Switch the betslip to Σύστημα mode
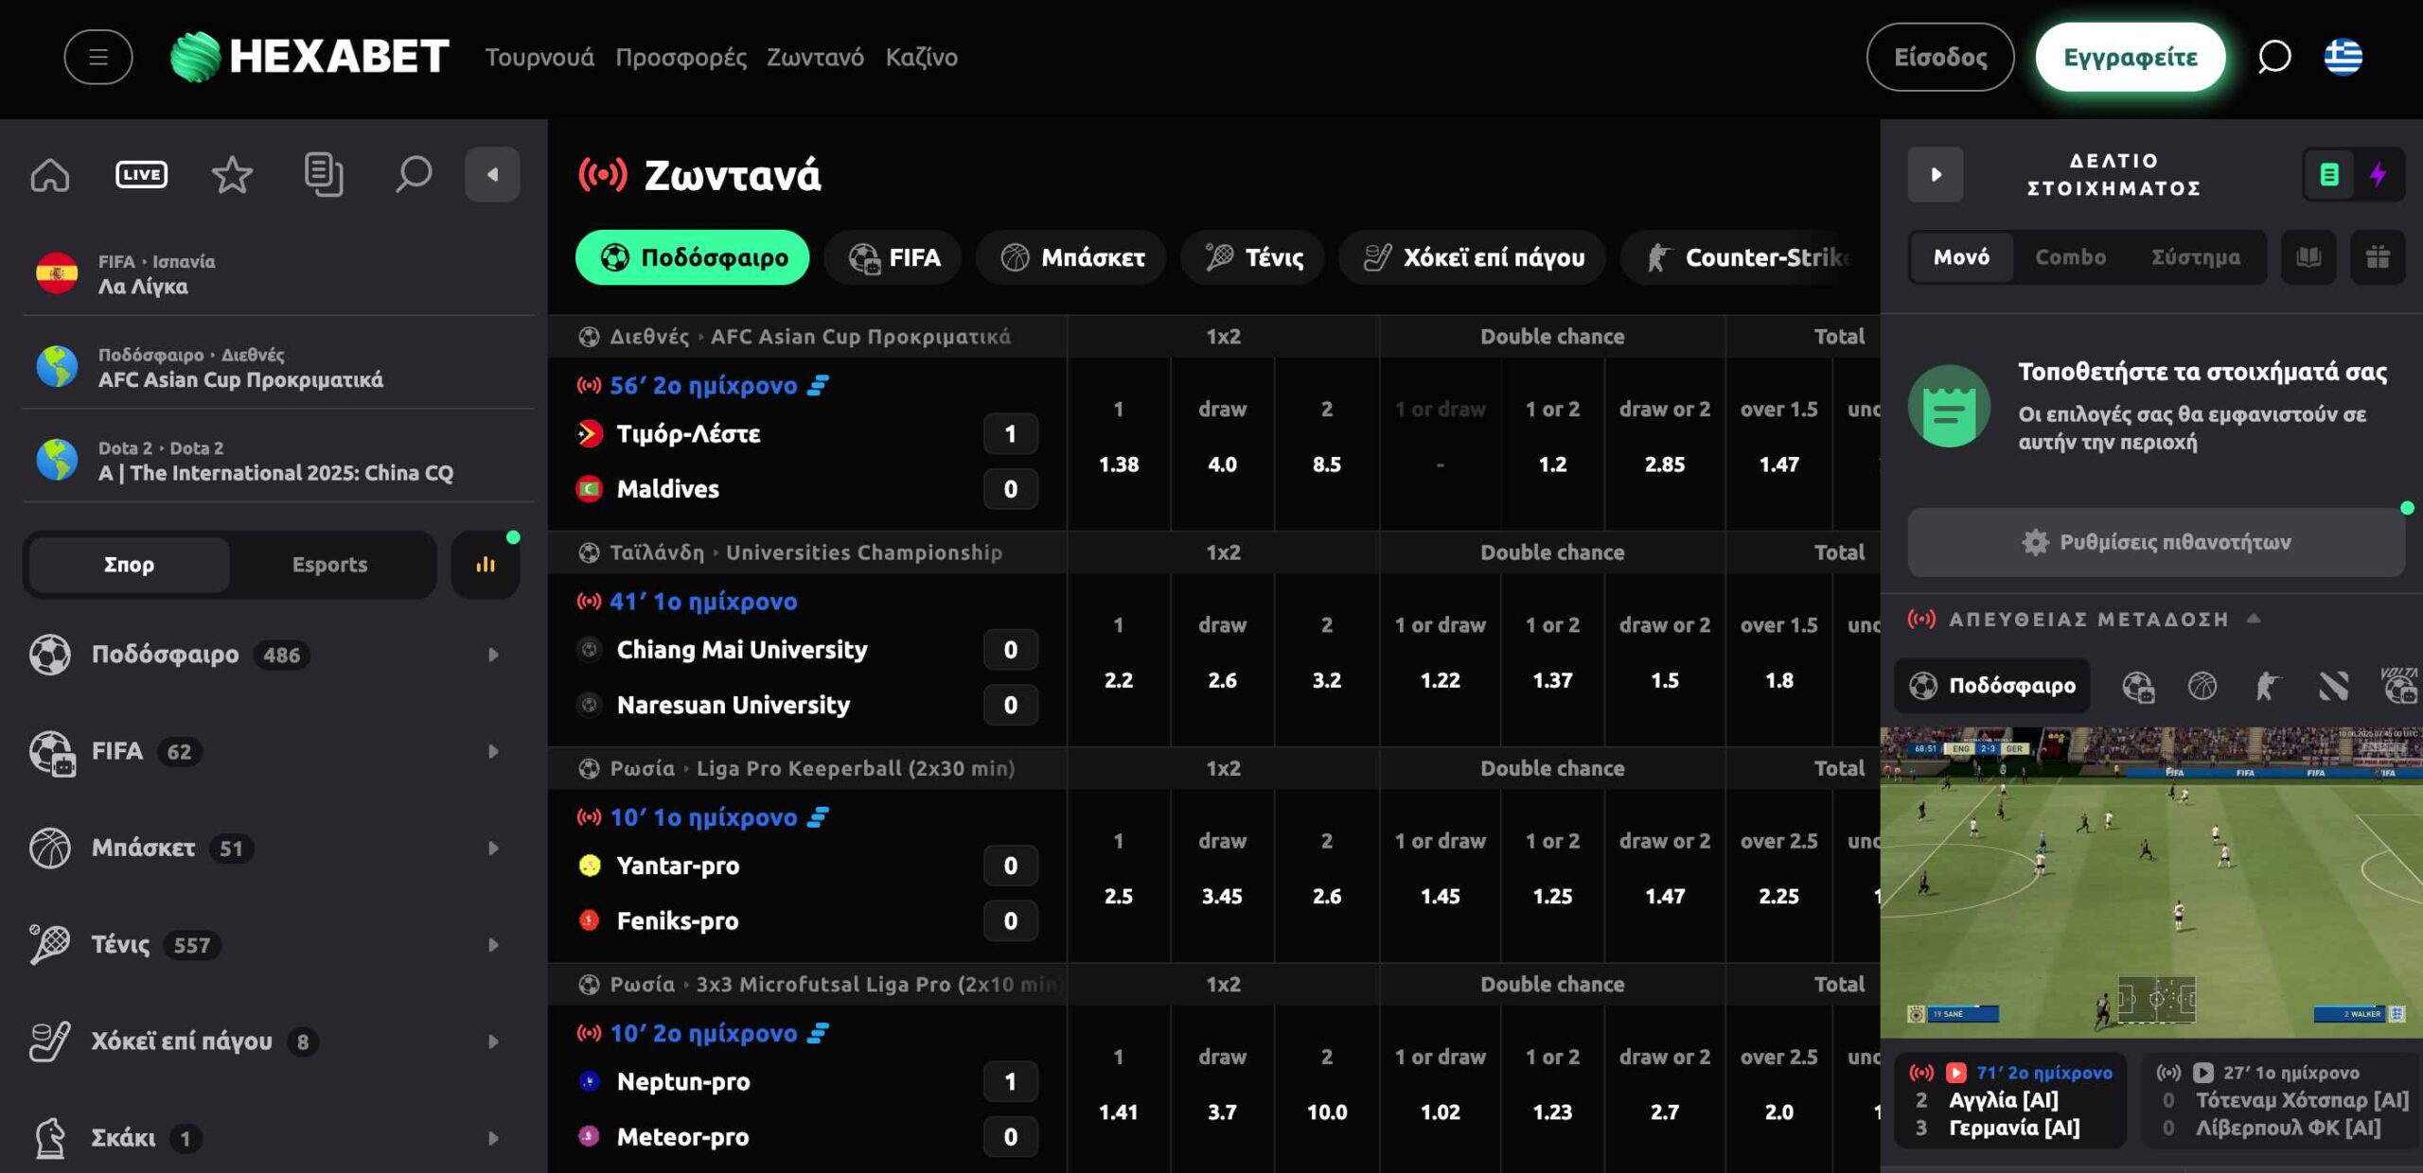Viewport: 2423px width, 1173px height. coord(2195,257)
